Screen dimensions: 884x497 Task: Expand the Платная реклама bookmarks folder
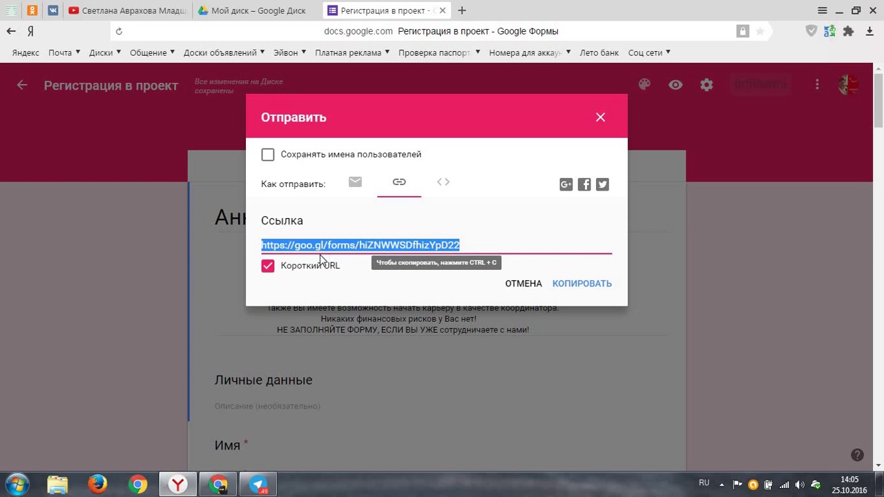(352, 52)
